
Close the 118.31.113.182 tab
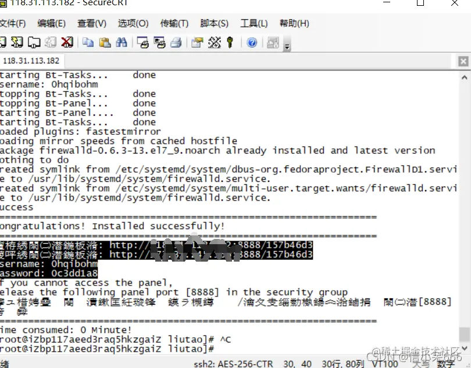click(x=463, y=60)
